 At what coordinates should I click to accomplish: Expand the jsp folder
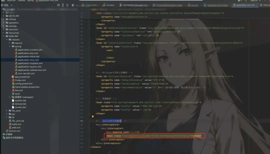pos(6,114)
